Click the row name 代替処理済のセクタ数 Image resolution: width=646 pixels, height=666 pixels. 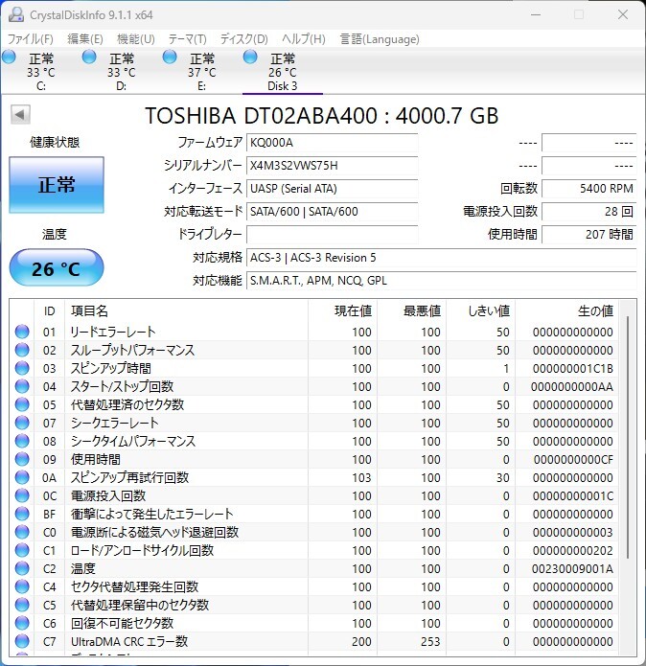127,404
